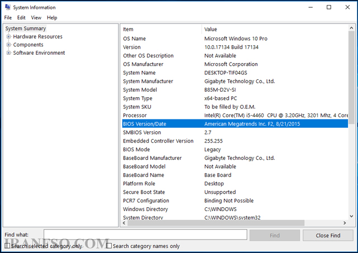358x253 pixels.
Task: Select the Windows Directory row
Action: click(235, 209)
